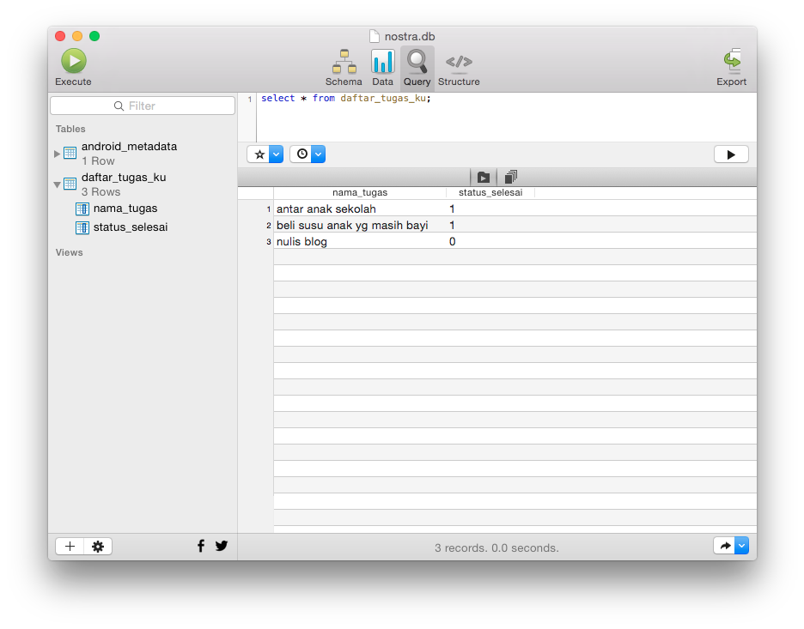Click the Views section heading
This screenshot has width=804, height=629.
(x=70, y=252)
